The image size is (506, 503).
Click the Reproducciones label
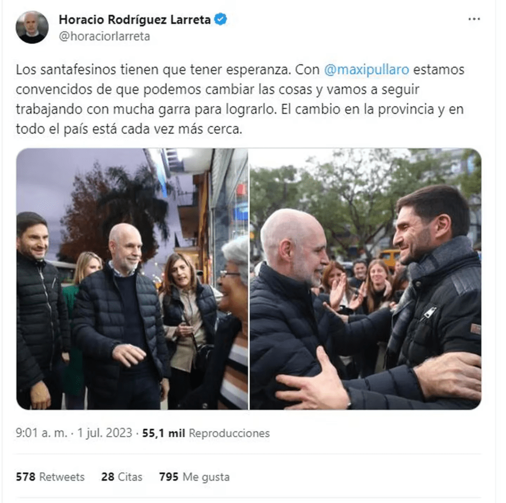click(229, 433)
